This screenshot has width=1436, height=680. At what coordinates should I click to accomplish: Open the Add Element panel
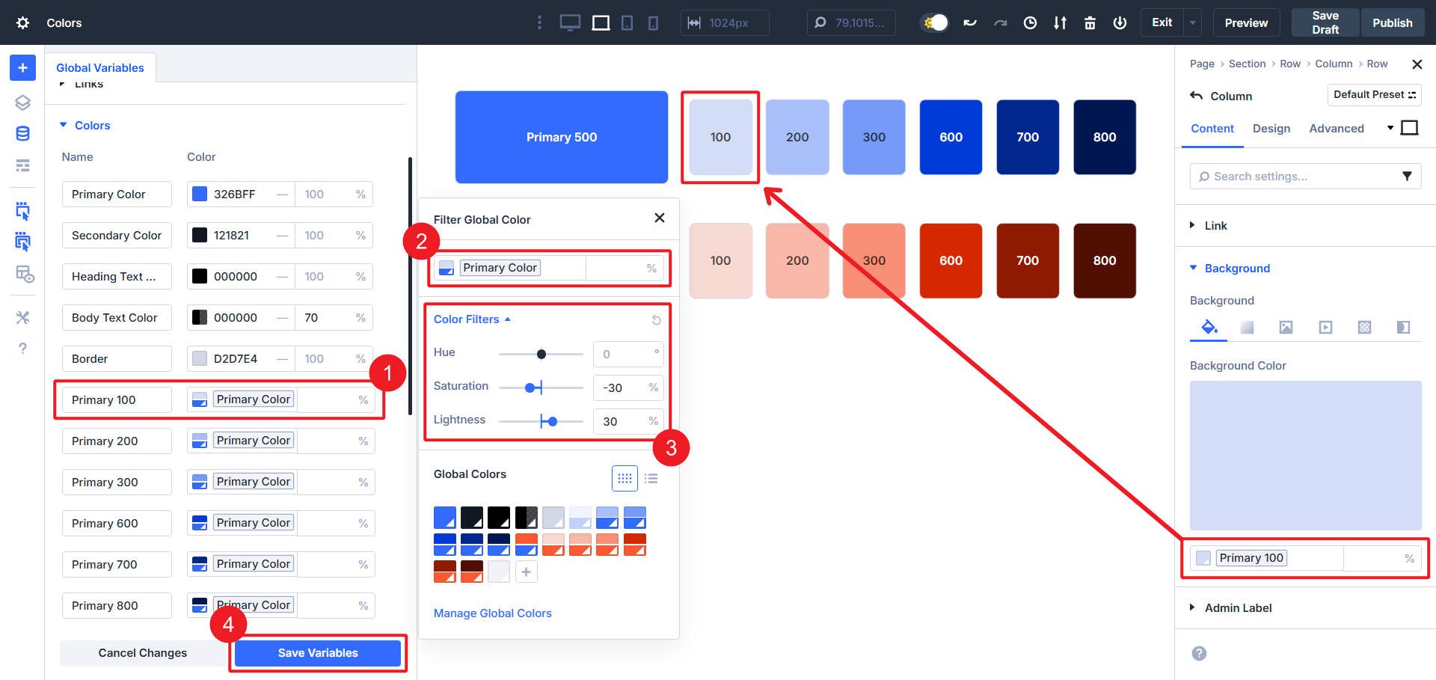pos(22,67)
